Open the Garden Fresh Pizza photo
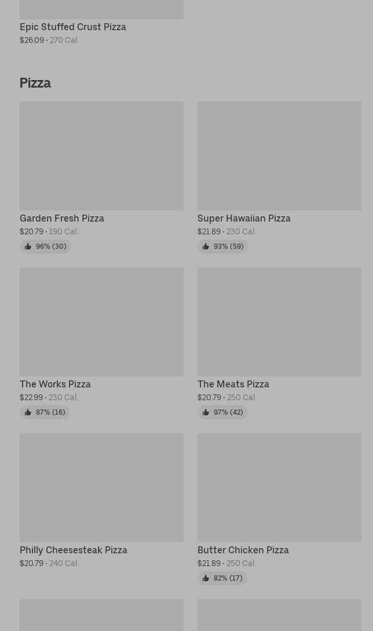 pos(102,156)
